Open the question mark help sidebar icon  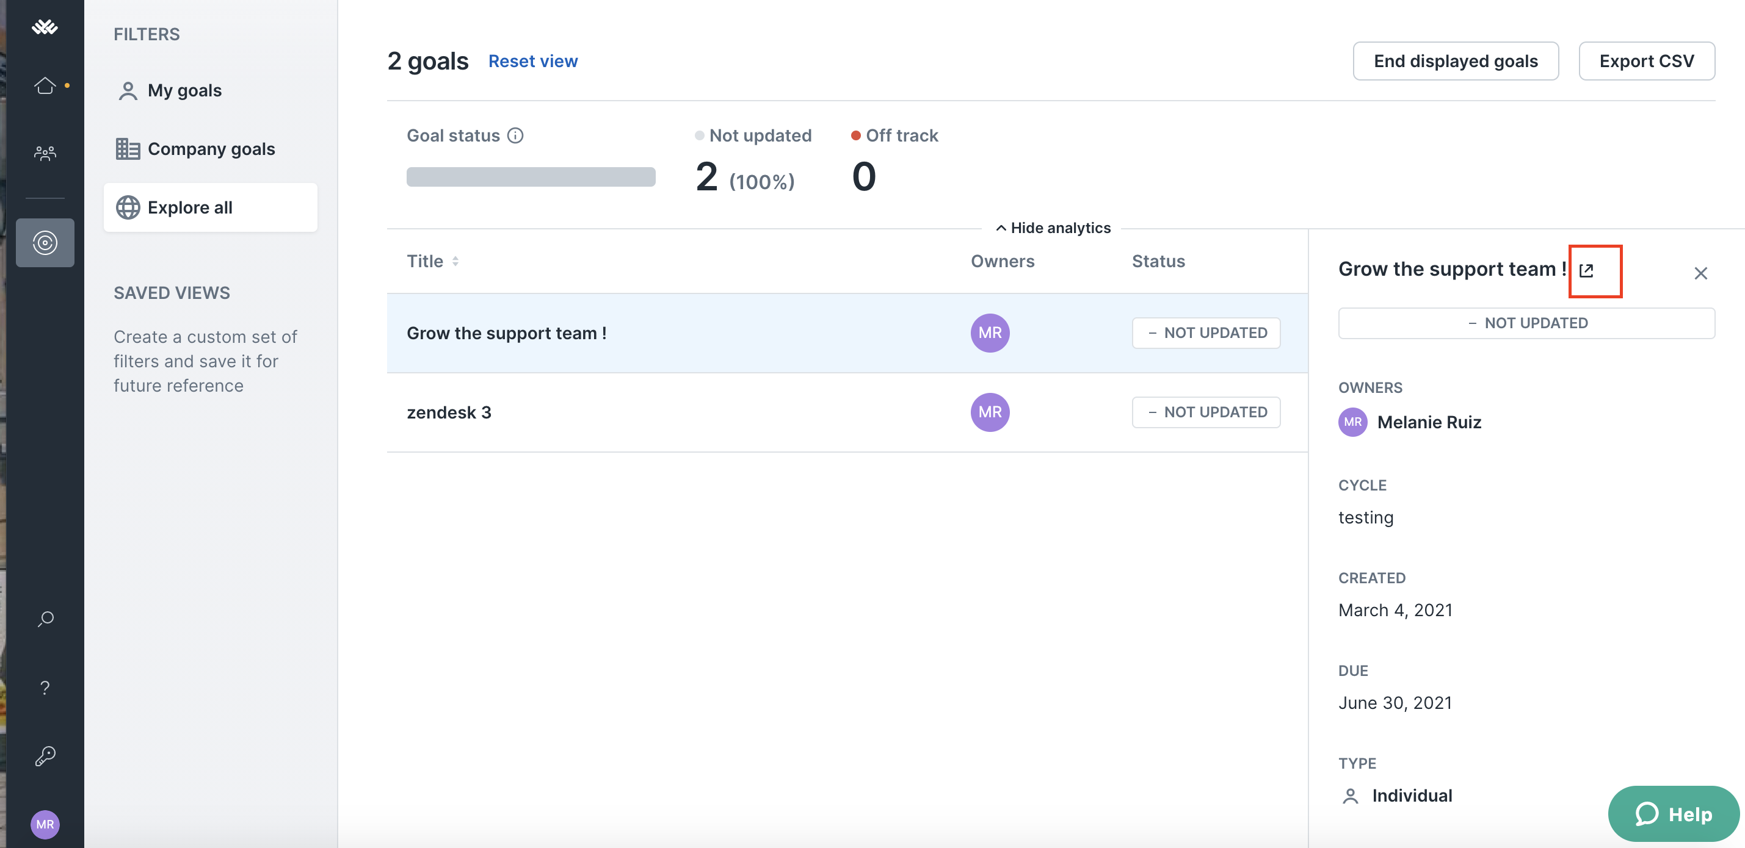click(x=45, y=688)
